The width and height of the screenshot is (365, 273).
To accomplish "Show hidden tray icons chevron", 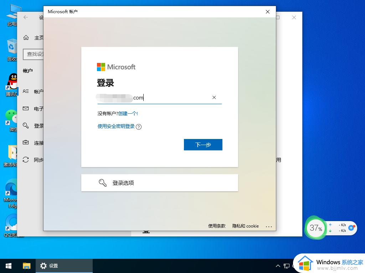I will pos(278,266).
